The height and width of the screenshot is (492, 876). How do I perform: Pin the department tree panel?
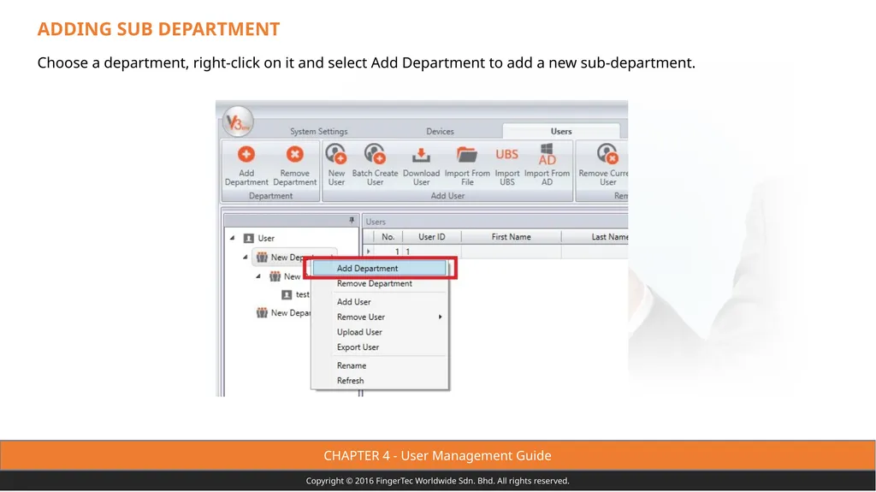click(x=352, y=220)
